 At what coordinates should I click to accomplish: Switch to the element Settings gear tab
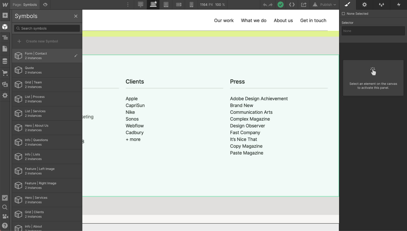point(364,5)
